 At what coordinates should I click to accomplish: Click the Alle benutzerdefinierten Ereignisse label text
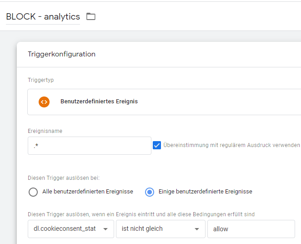pos(88,192)
